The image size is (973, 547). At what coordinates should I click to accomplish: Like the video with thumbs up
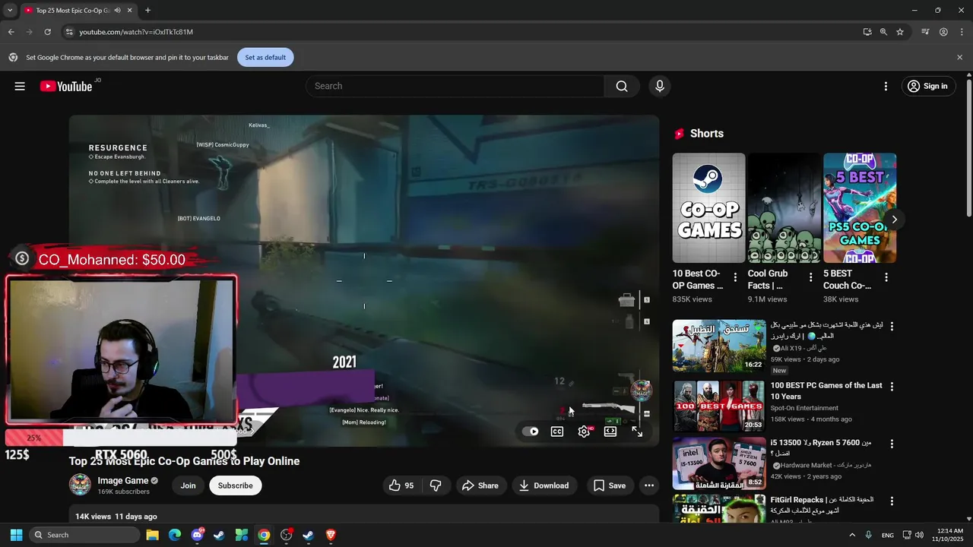(401, 485)
